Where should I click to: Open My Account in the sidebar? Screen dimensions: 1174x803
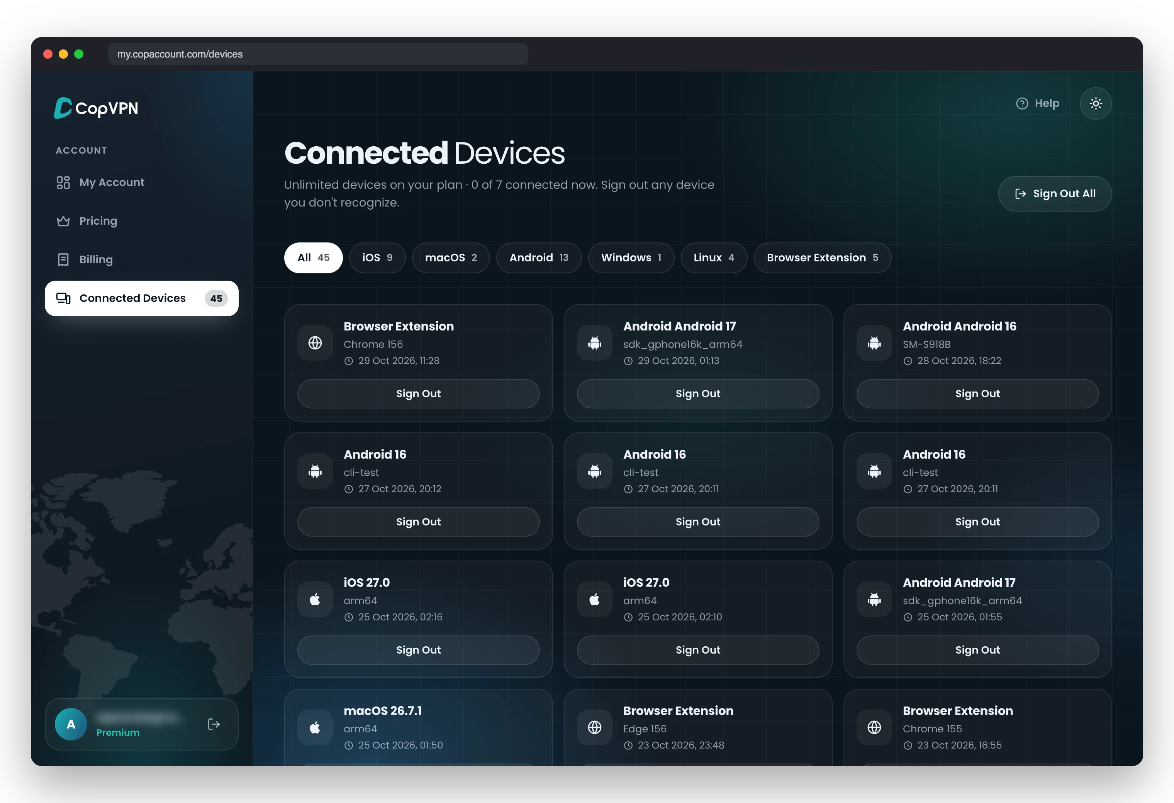coord(141,182)
